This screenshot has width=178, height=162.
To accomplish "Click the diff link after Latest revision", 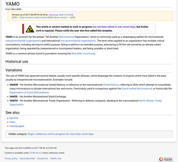I will [50, 17].
